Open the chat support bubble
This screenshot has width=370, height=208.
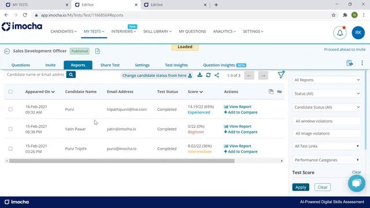[x=357, y=183]
